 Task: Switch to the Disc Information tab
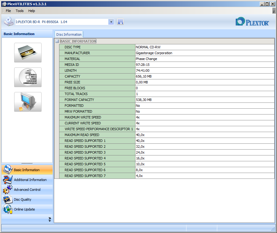click(69, 34)
